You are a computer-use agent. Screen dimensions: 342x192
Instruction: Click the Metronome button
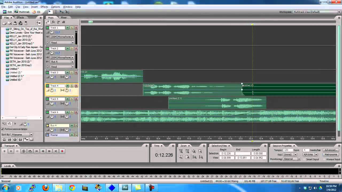click(331, 155)
